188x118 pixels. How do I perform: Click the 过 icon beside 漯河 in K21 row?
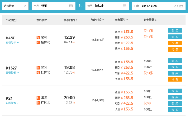coord(38,98)
